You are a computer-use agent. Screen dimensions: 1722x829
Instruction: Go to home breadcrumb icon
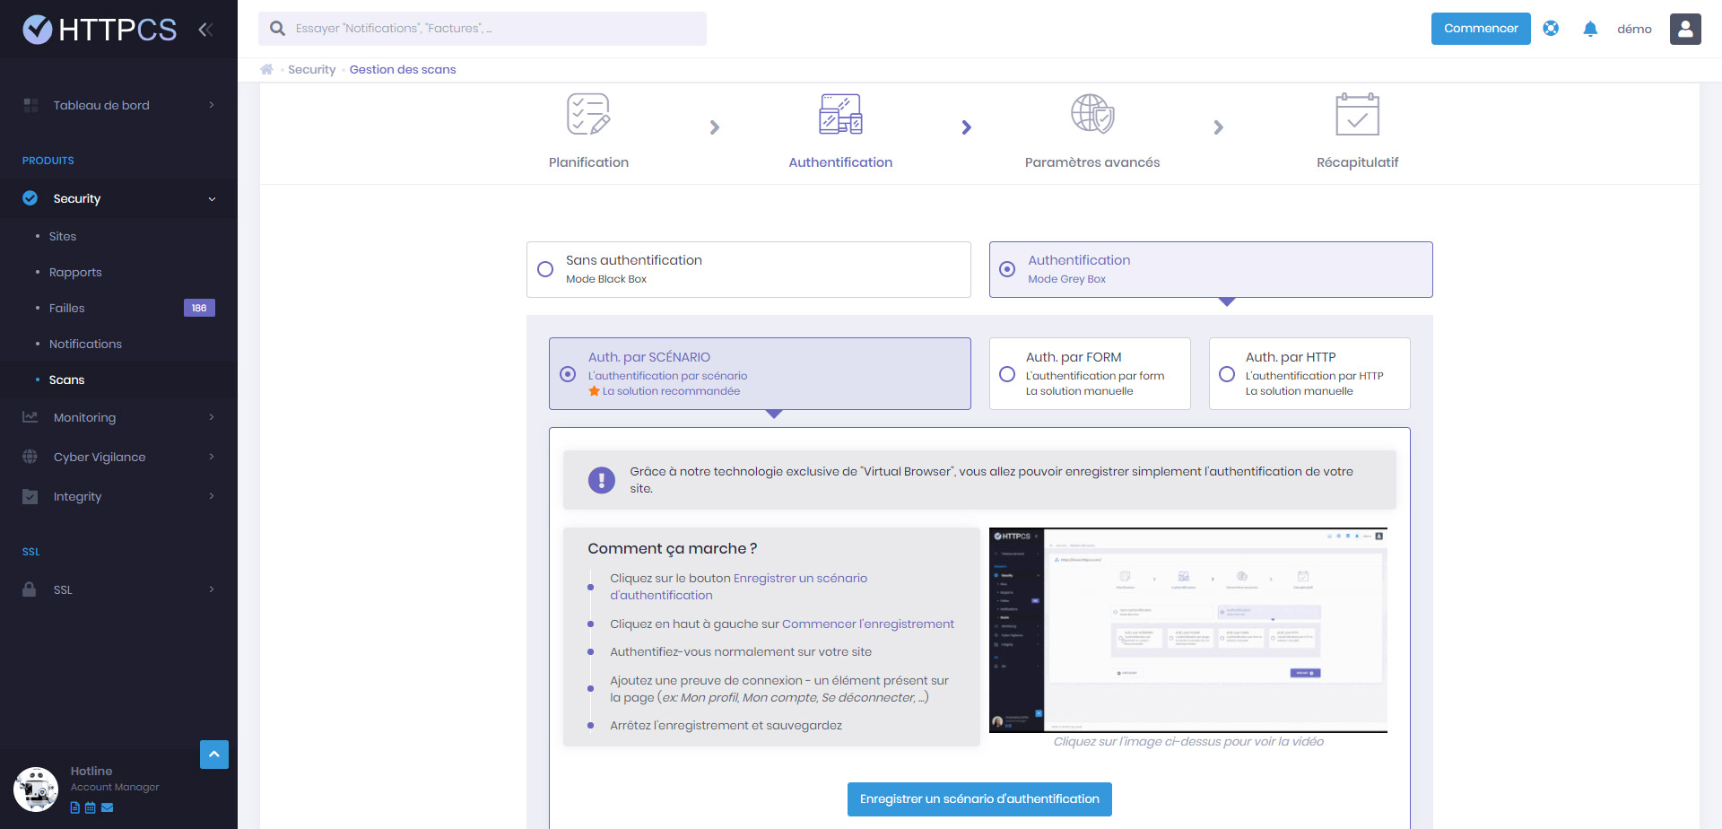pos(266,69)
